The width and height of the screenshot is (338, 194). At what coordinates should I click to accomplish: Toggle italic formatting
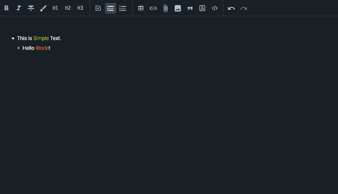pos(19,8)
